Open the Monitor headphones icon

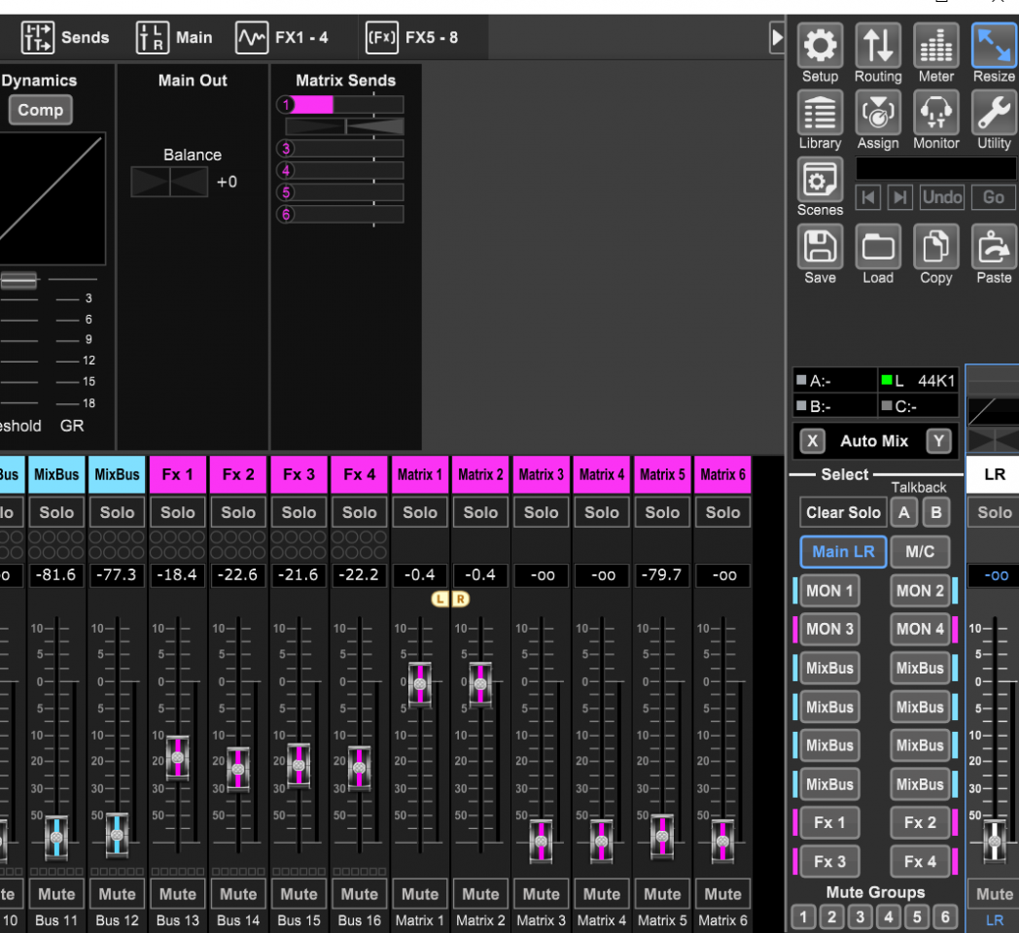935,113
